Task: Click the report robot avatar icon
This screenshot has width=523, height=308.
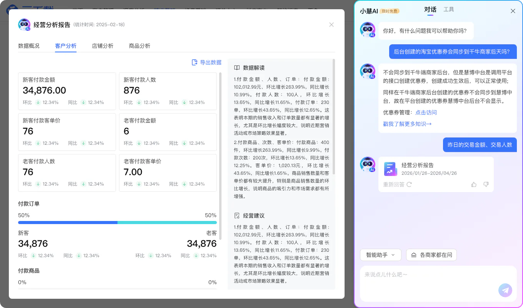Action: point(24,25)
